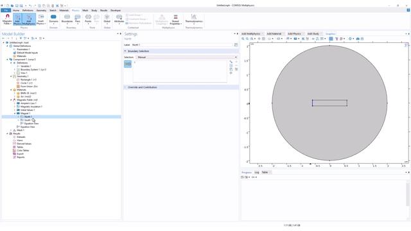Collapse the Geometry 1 tree node

pos(11,76)
